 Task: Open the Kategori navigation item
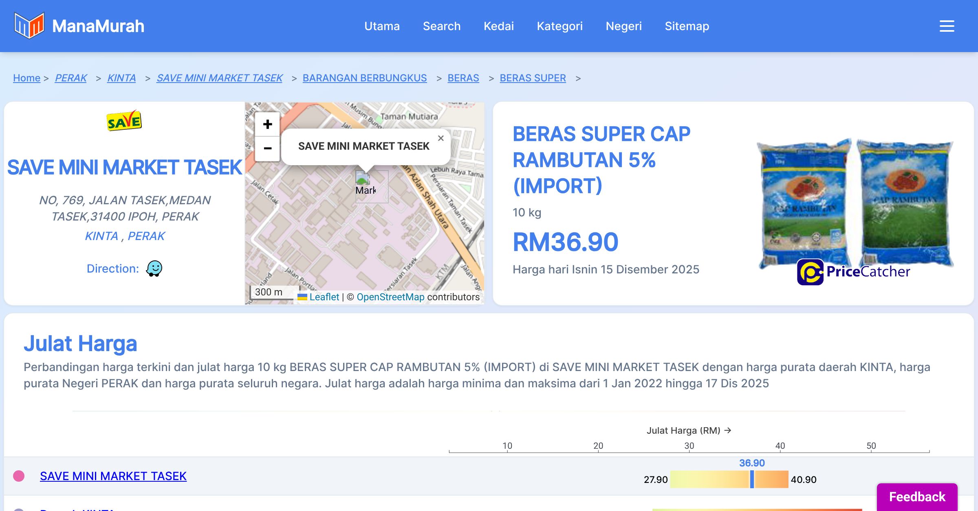(559, 26)
